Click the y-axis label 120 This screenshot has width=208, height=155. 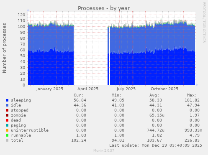point(21,15)
